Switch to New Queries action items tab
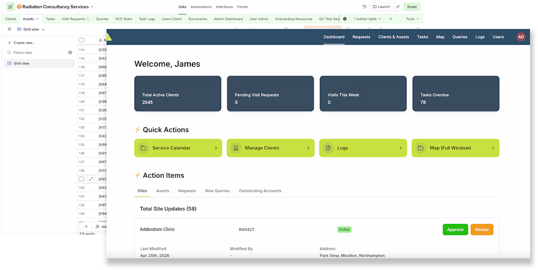 217,191
